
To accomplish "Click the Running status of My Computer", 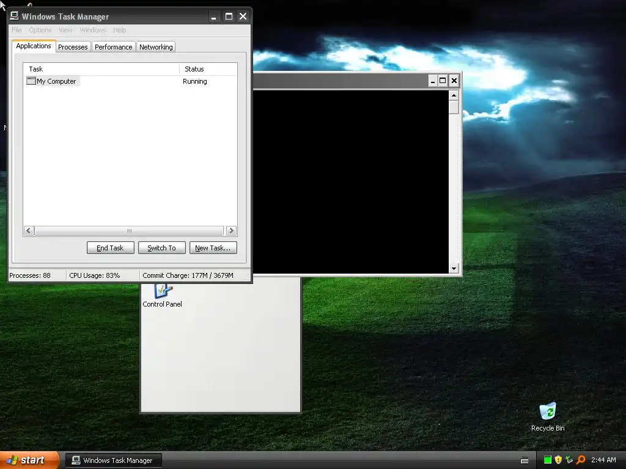I will (x=195, y=81).
